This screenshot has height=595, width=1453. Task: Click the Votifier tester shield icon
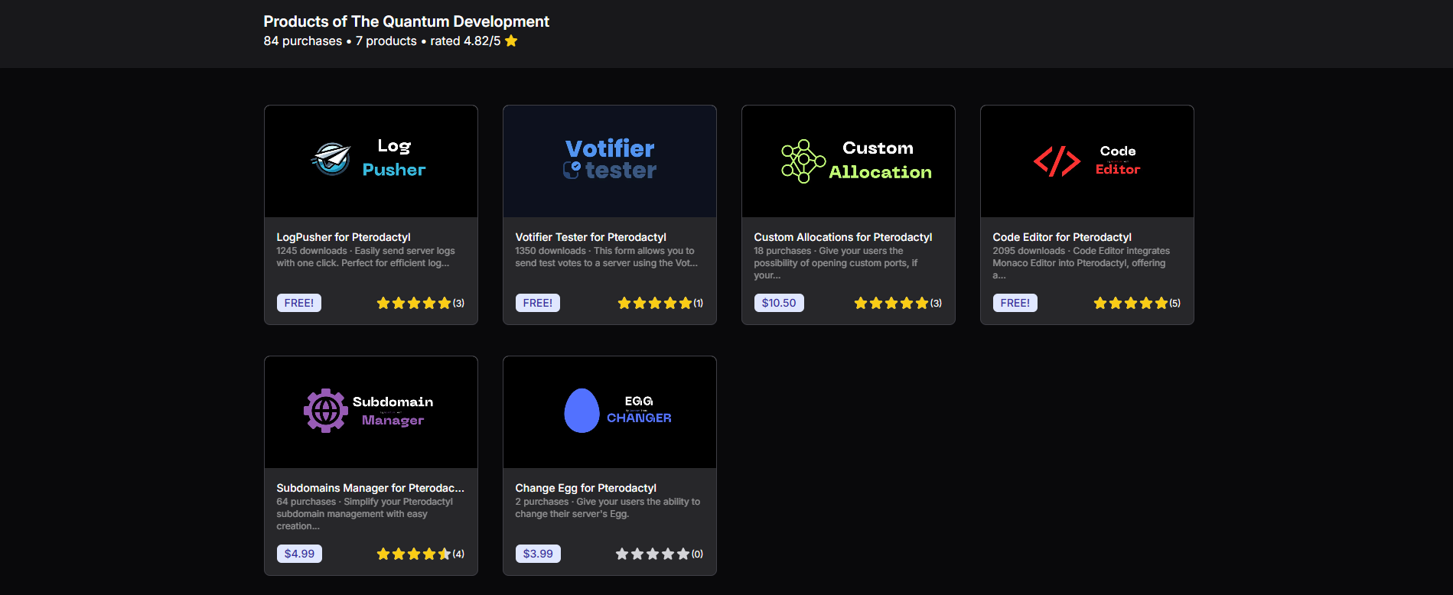click(x=572, y=170)
